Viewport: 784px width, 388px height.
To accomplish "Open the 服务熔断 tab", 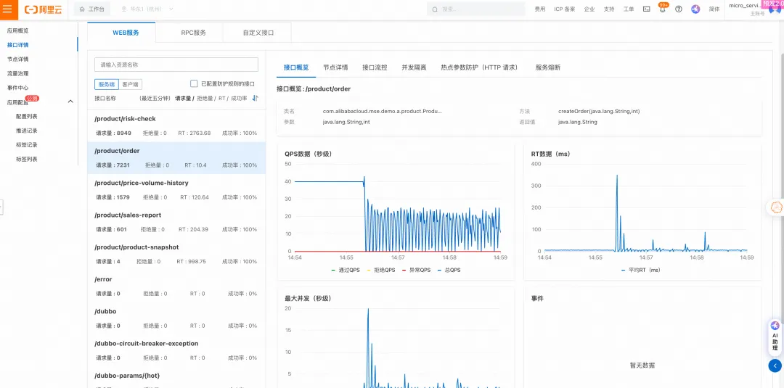I will [x=547, y=67].
